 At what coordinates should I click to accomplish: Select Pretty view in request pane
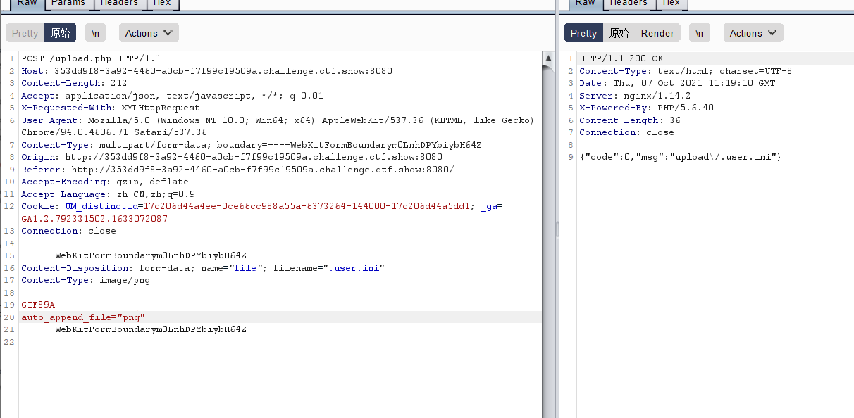tap(25, 33)
